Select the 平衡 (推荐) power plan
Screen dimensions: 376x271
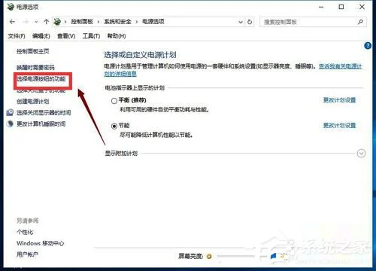[114, 101]
